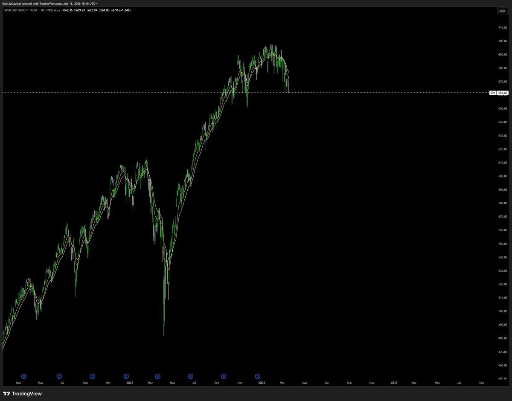512x401 pixels.
Task: Click the 1D interval in chart legend
Action: (x=43, y=10)
